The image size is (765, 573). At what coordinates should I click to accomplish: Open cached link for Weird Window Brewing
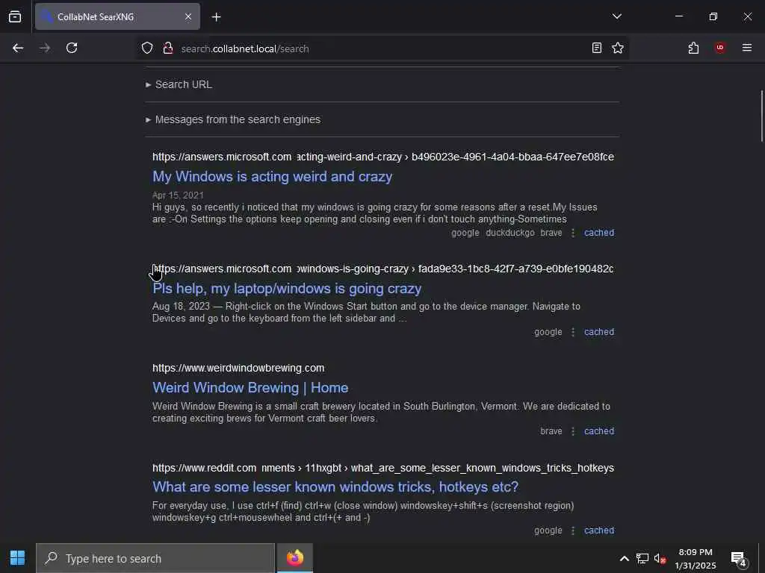[x=599, y=431]
